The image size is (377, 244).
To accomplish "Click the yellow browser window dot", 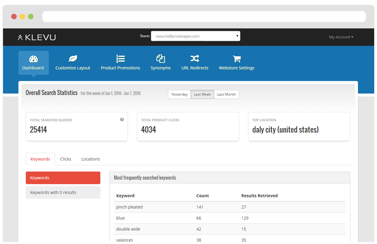I will (22, 16).
